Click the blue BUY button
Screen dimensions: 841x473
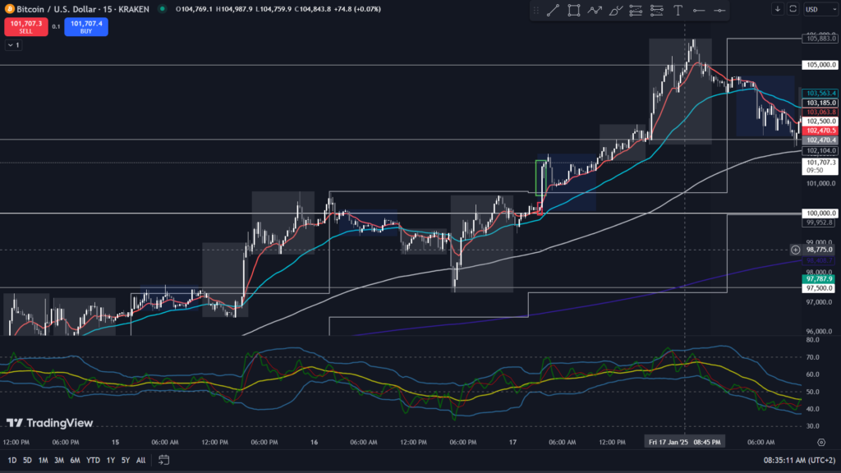(86, 26)
